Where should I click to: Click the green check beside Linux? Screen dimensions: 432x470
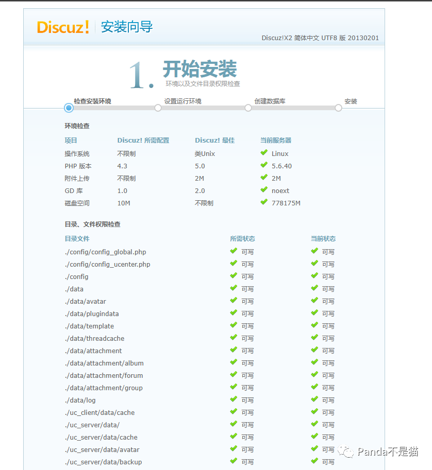click(x=264, y=153)
